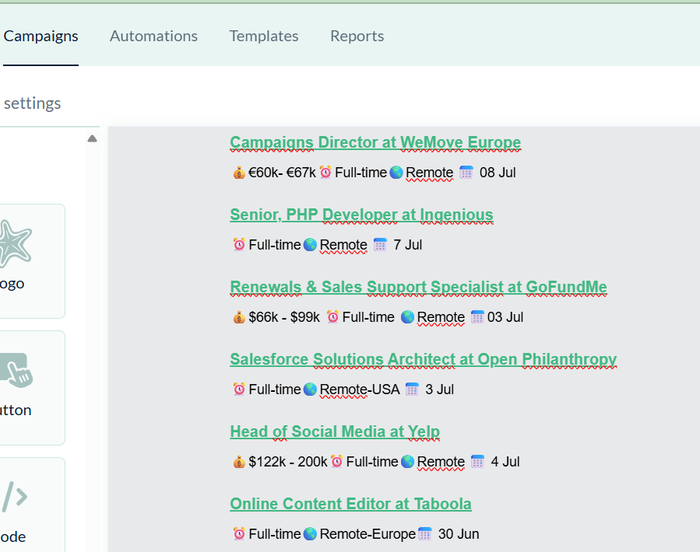Click the $122k - 200k salary text
The width and height of the screenshot is (700, 552).
click(x=288, y=462)
